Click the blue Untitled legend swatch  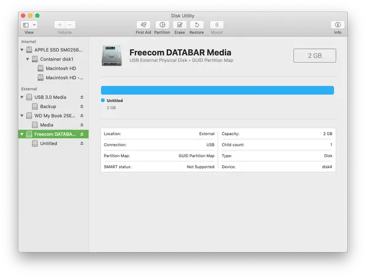pyautogui.click(x=103, y=101)
